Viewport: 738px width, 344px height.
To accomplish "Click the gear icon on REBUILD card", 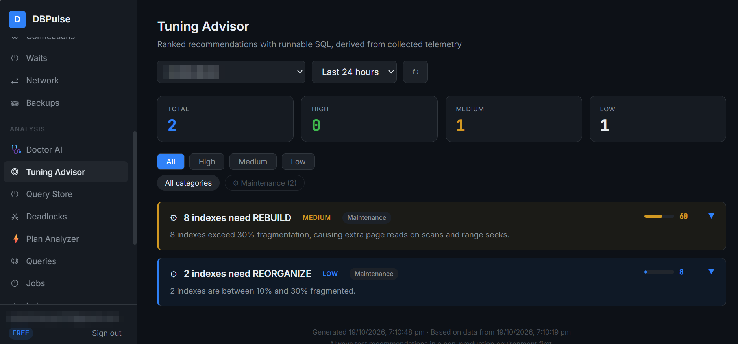I will (x=174, y=218).
